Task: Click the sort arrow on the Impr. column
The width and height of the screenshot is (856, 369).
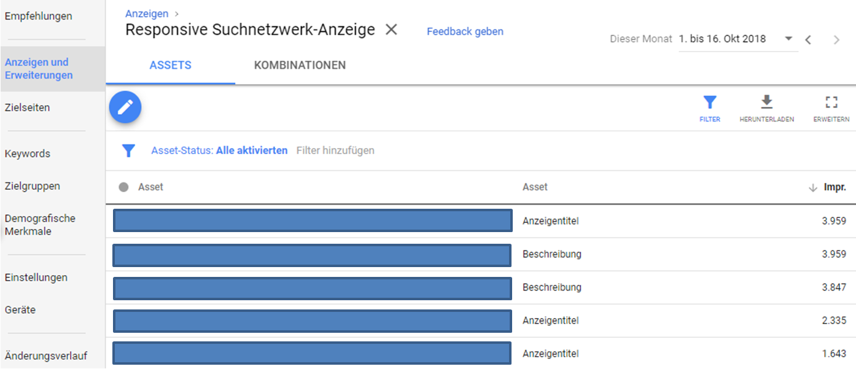Action: (x=814, y=187)
